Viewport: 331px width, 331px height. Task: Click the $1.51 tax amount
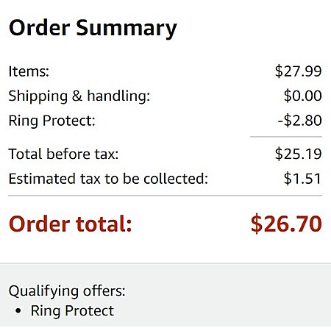302,179
